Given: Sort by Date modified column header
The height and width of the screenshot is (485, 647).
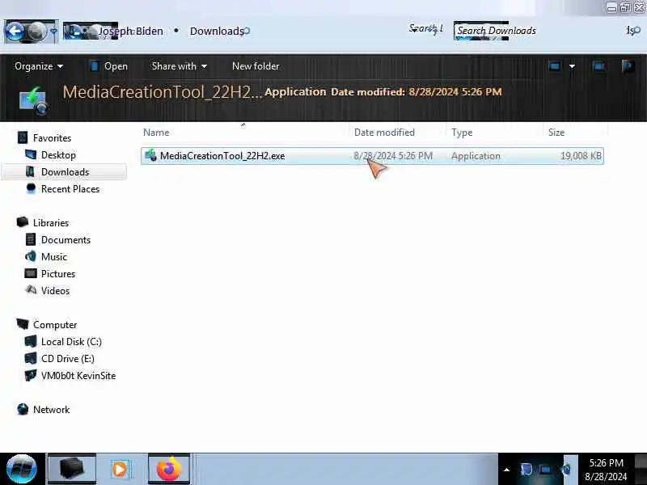Looking at the screenshot, I should (384, 133).
